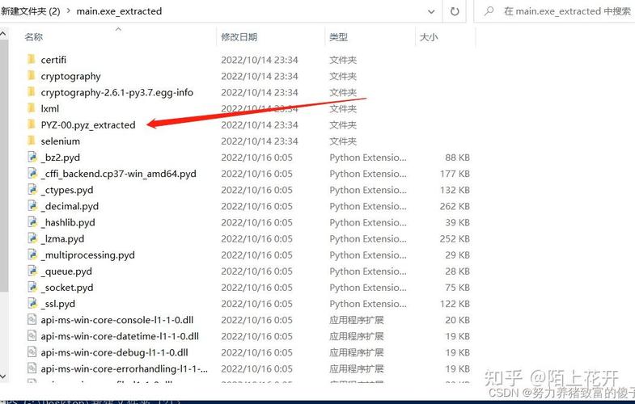The width and height of the screenshot is (635, 404).
Task: Click the 177 KB size value
Action: point(455,174)
